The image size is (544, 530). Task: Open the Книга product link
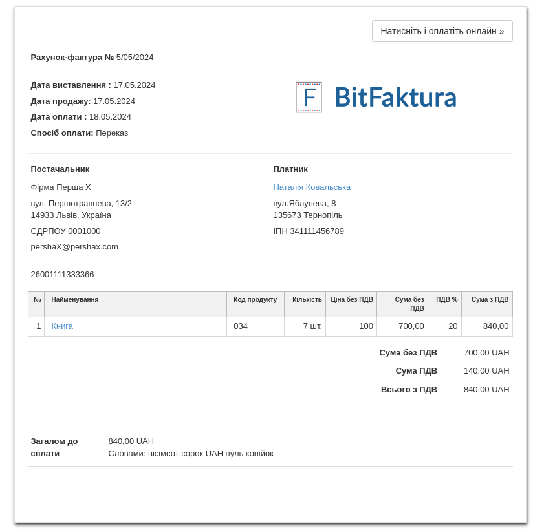point(62,326)
